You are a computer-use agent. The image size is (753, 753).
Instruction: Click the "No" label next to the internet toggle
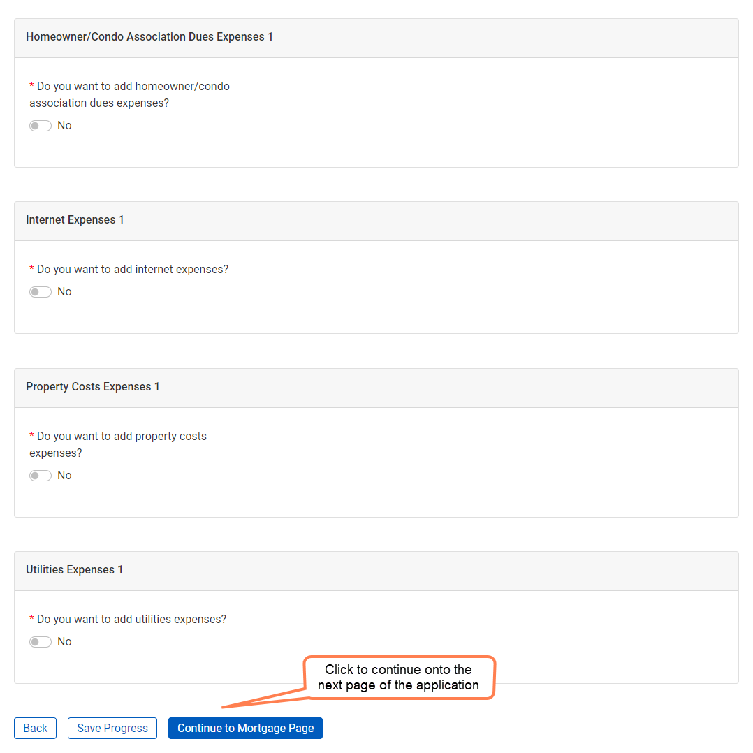pyautogui.click(x=64, y=292)
